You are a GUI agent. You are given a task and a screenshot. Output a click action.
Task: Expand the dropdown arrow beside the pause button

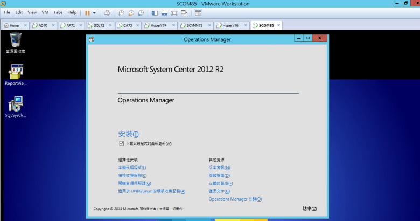pyautogui.click(x=95, y=12)
